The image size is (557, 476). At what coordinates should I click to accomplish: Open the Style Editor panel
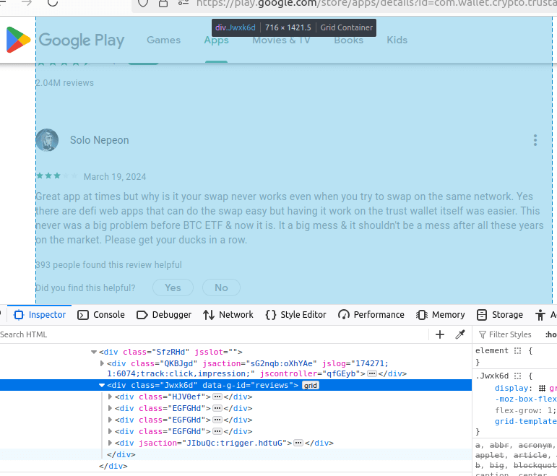tap(296, 315)
